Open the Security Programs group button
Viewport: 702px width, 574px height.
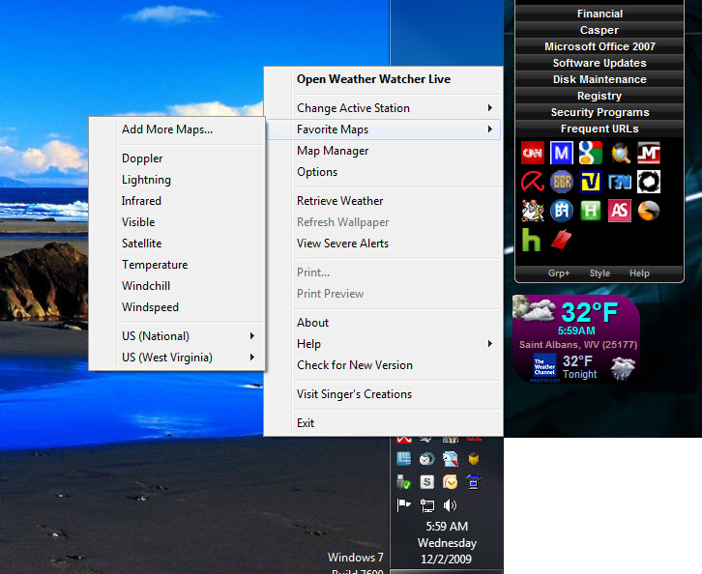point(600,112)
